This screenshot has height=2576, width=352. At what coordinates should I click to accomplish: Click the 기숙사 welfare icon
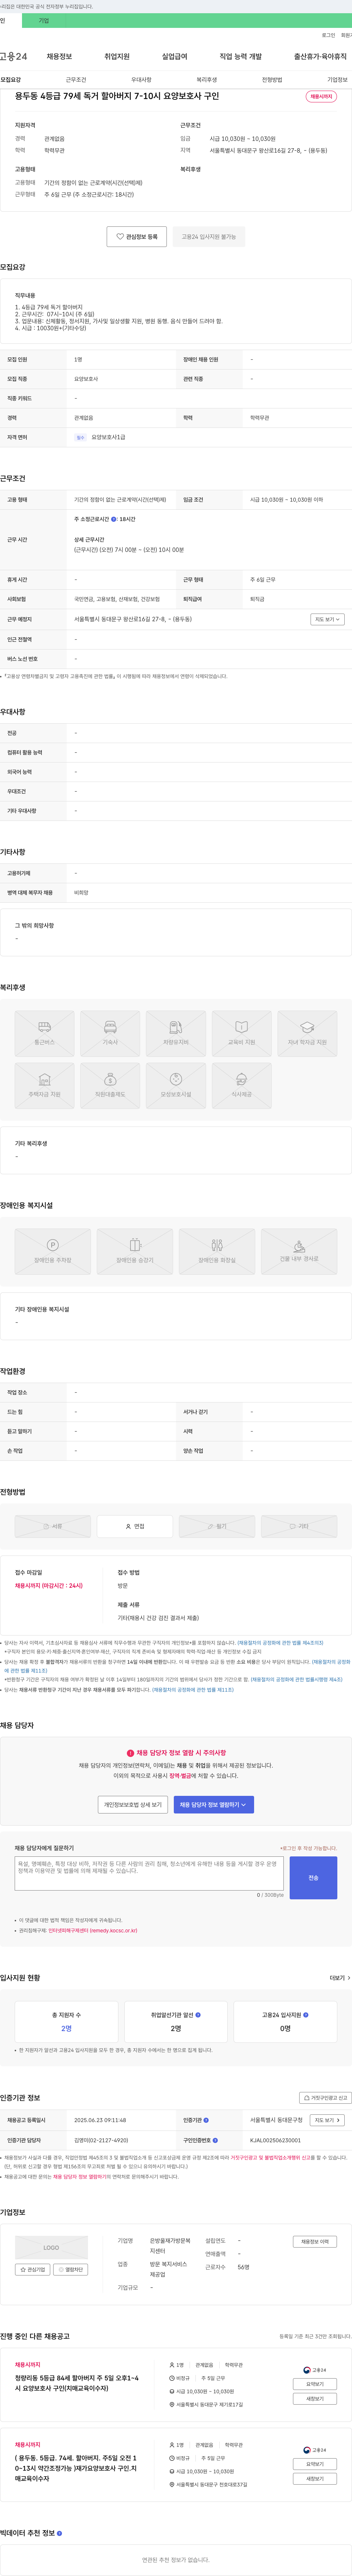[110, 1034]
